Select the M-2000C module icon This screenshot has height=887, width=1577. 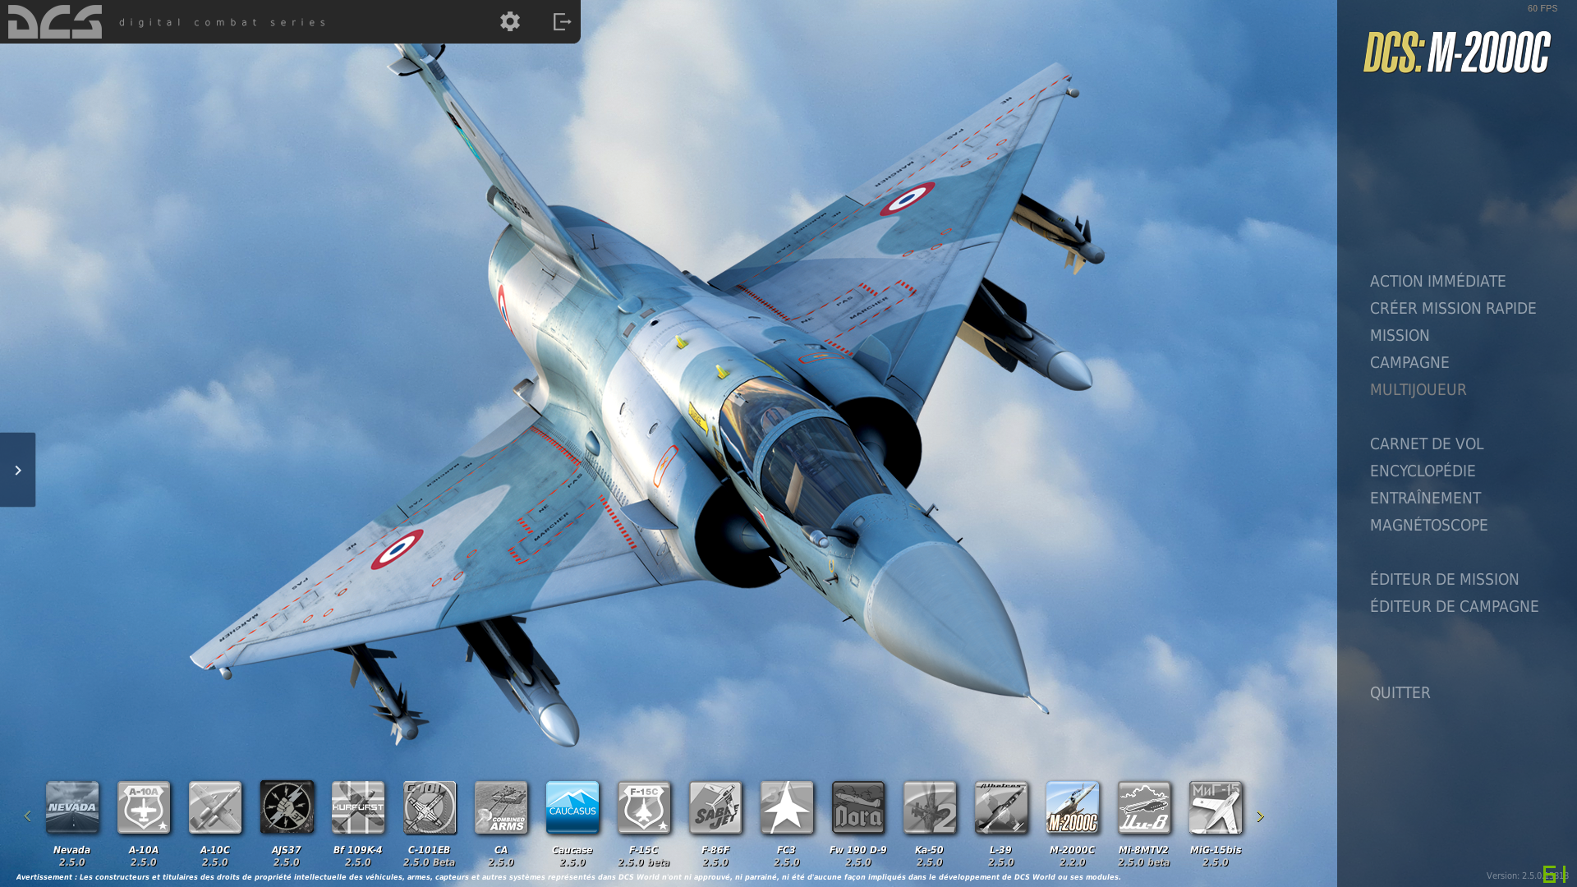coord(1073,807)
